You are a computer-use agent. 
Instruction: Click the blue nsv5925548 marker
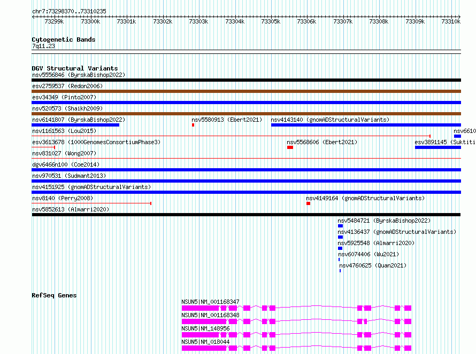pos(340,248)
